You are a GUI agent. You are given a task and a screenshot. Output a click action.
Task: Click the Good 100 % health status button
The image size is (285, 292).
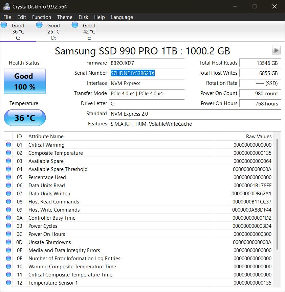click(x=25, y=81)
